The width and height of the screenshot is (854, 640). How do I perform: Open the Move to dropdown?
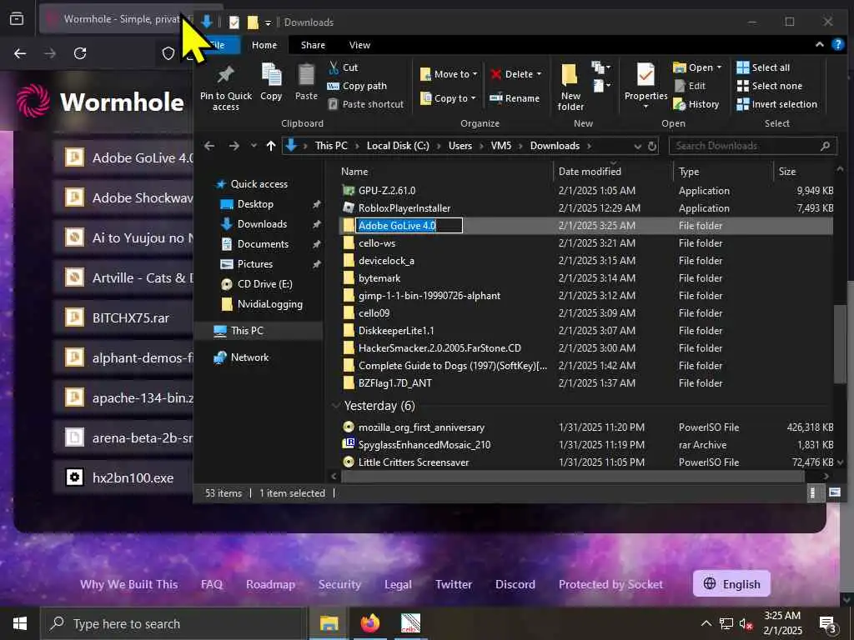pos(448,74)
